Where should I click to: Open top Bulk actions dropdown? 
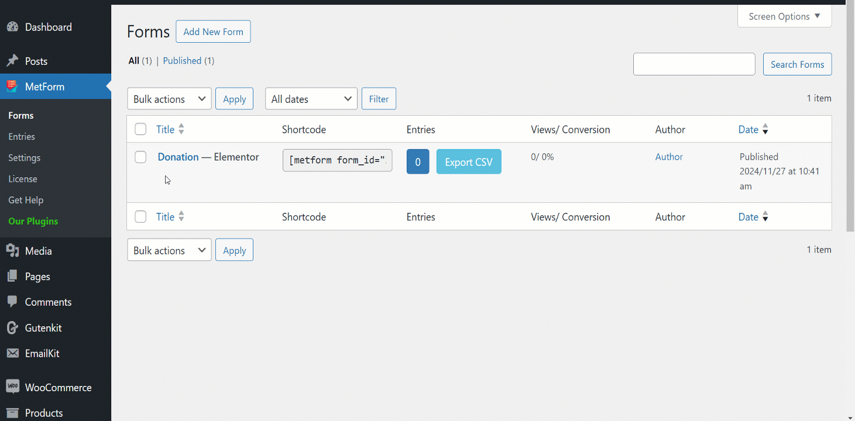(170, 99)
